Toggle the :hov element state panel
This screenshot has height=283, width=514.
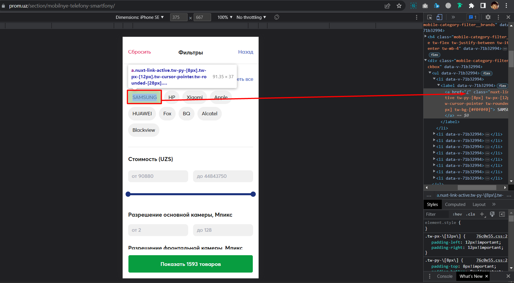pos(457,214)
